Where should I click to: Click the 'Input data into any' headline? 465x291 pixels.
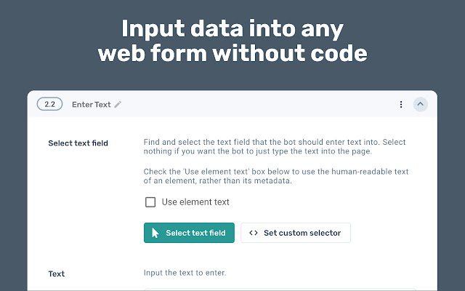point(232,29)
